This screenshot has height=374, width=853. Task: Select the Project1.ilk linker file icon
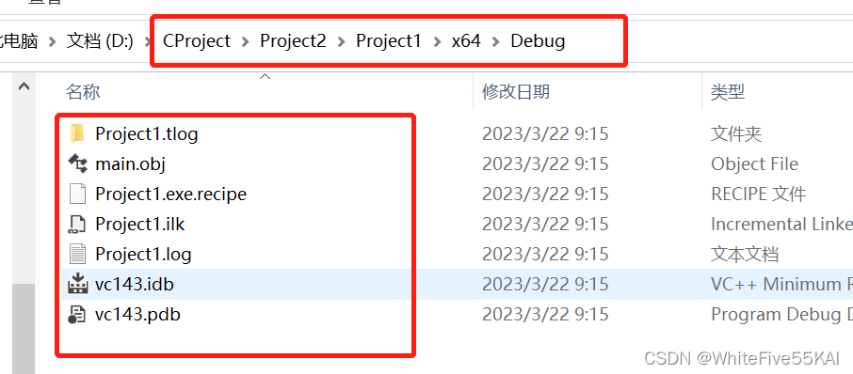coord(77,224)
